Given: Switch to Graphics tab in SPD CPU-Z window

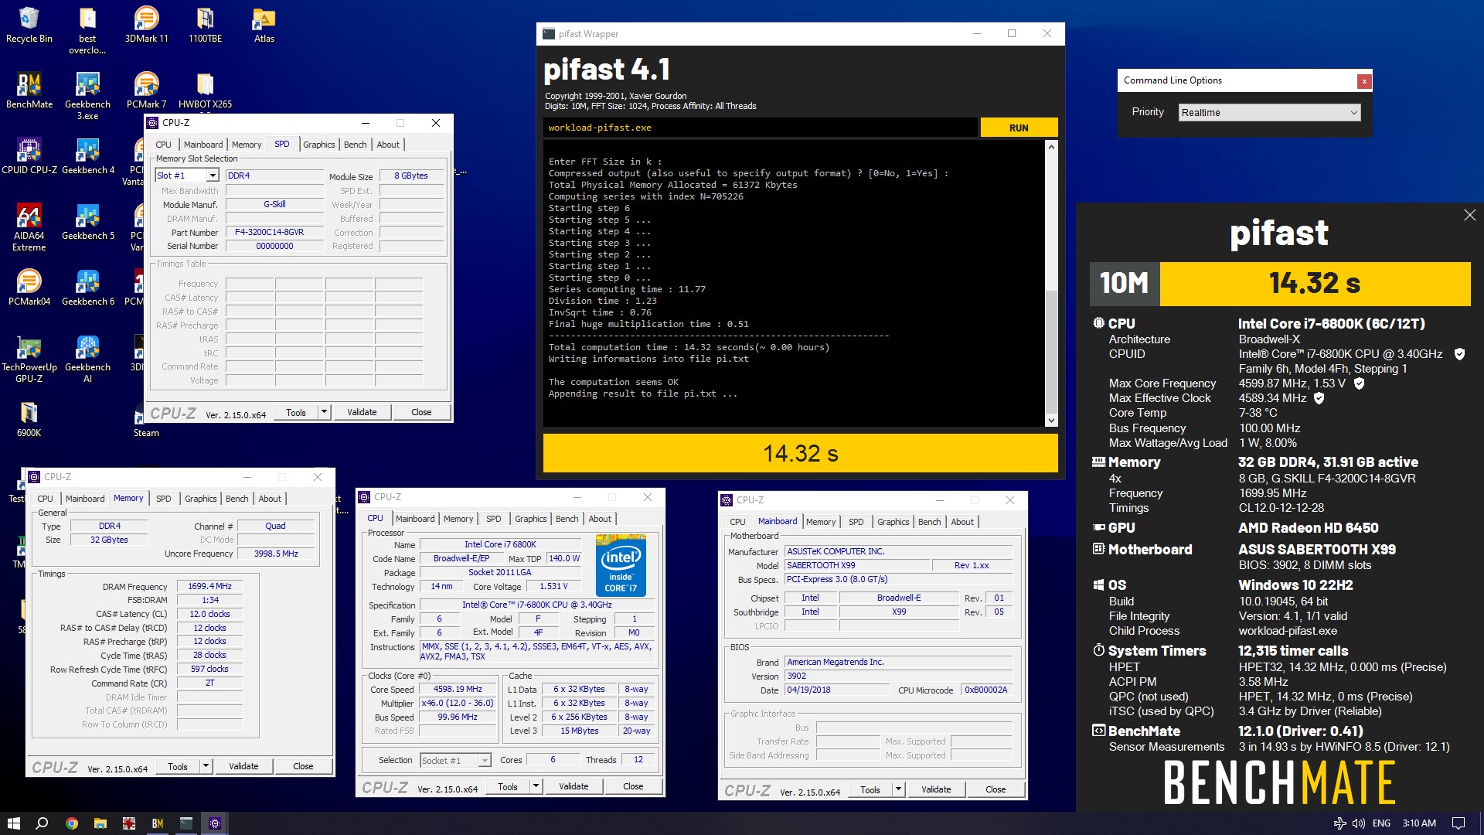Looking at the screenshot, I should point(318,145).
